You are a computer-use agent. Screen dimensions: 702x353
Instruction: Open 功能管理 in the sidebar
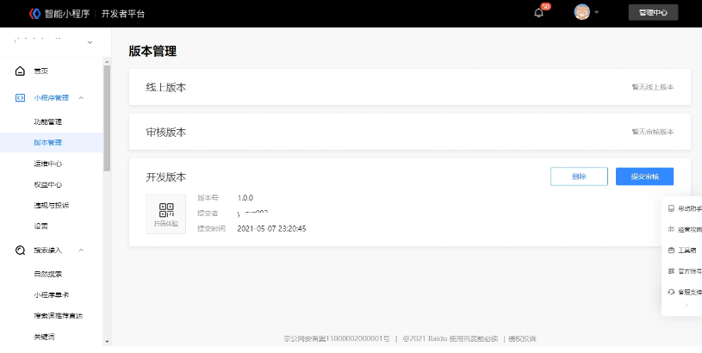48,121
